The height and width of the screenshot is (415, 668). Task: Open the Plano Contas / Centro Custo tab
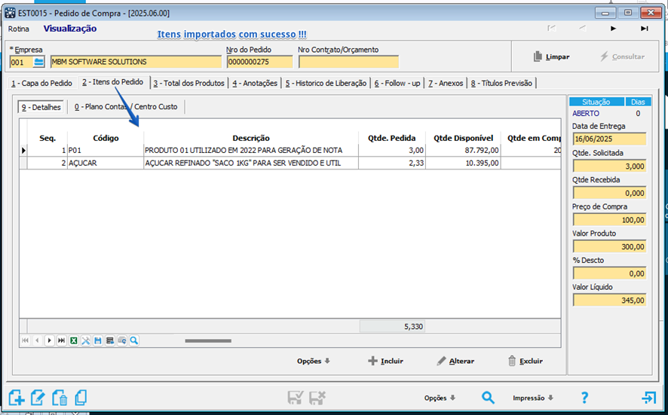point(126,107)
